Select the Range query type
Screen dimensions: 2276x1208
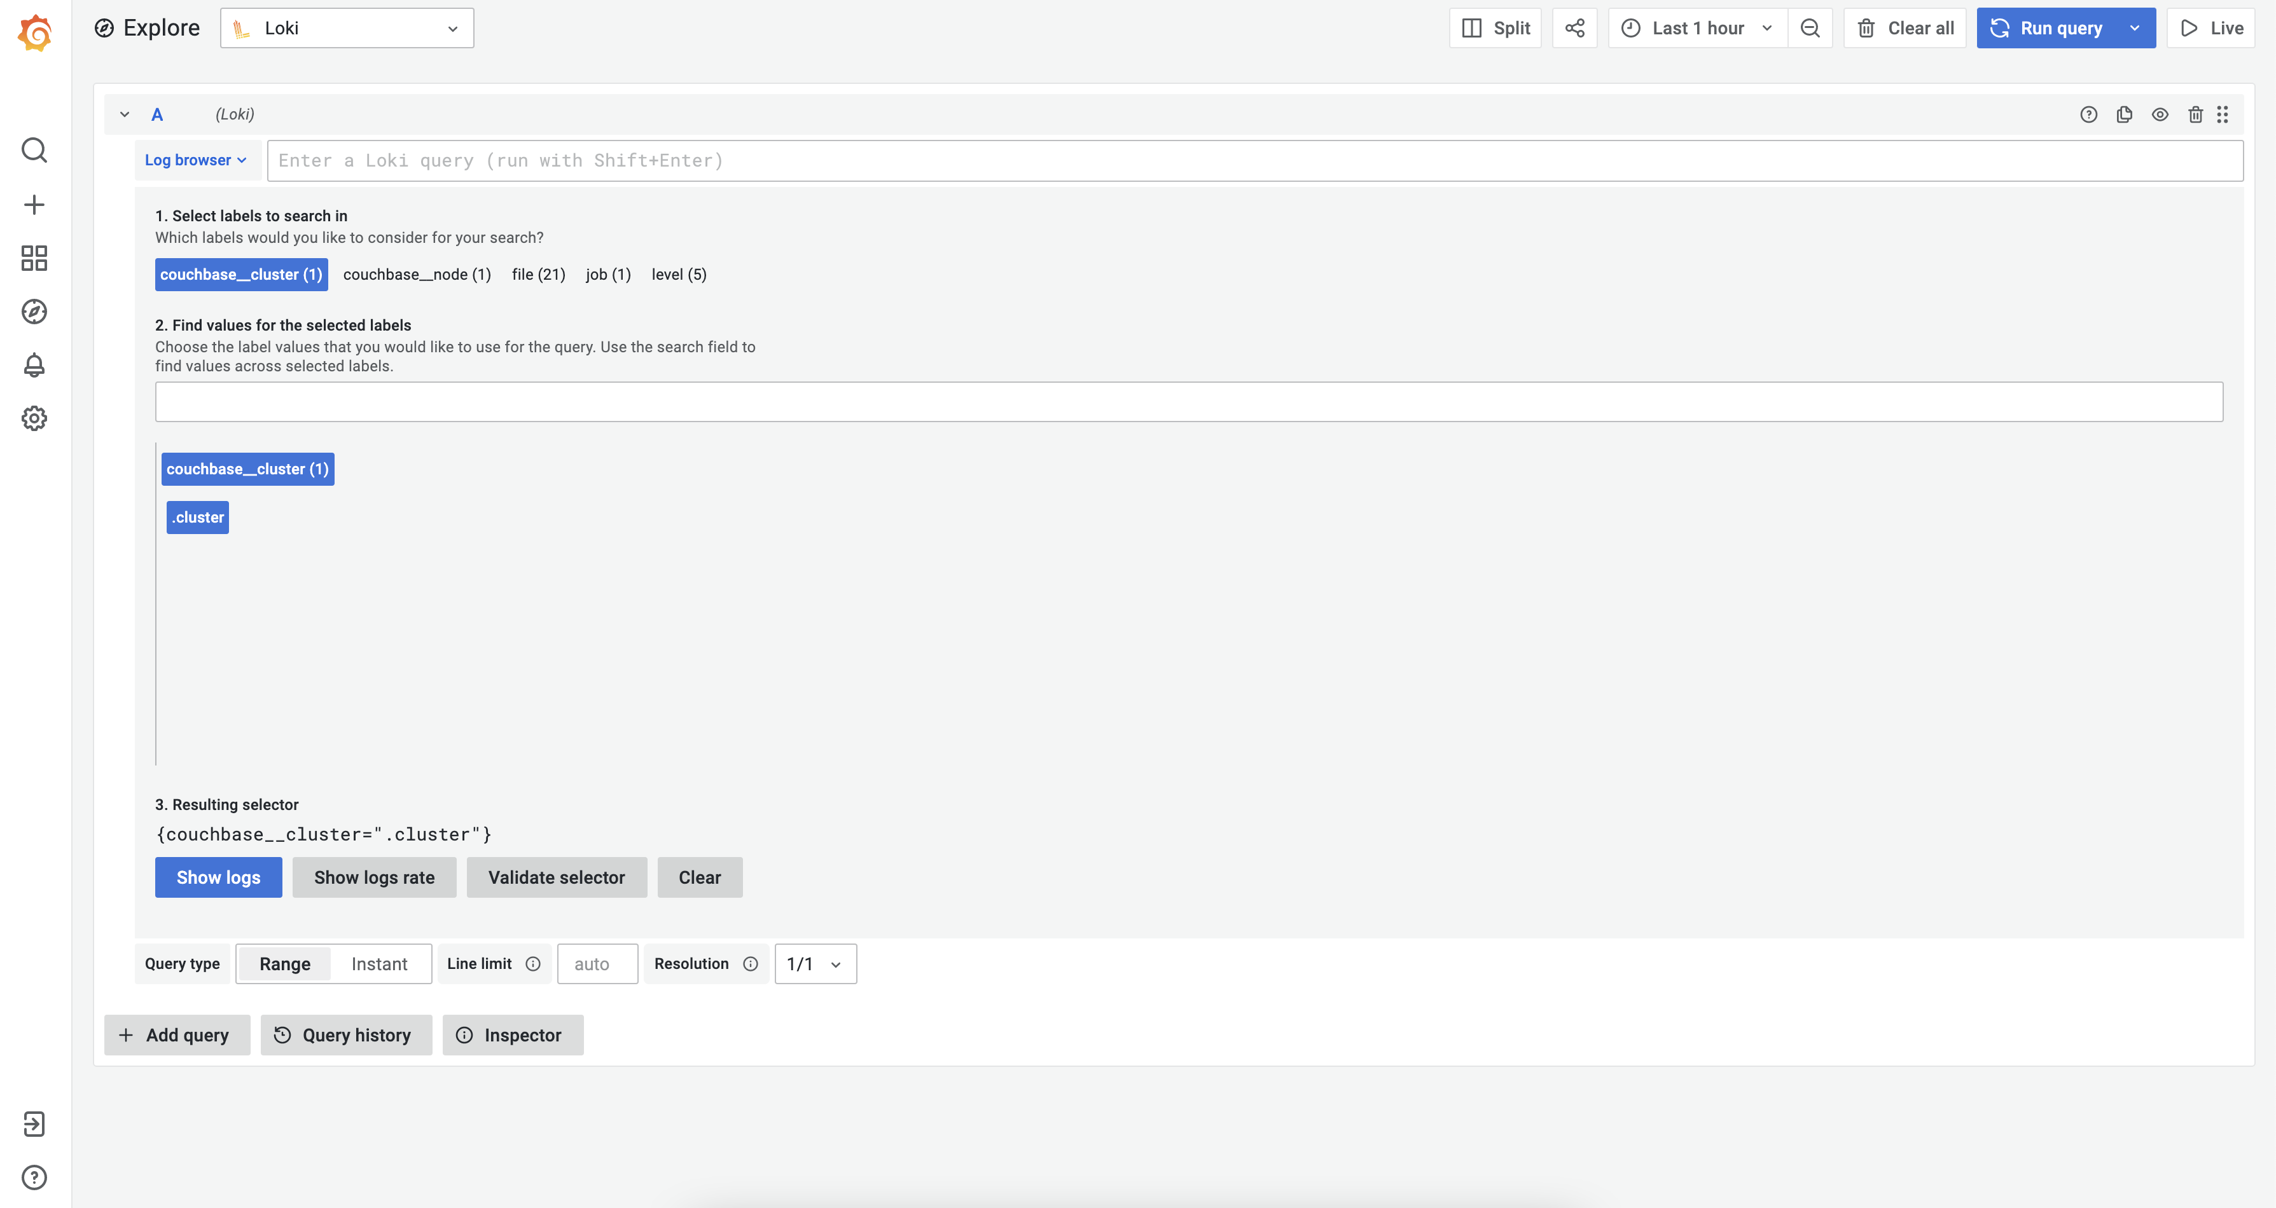click(284, 964)
